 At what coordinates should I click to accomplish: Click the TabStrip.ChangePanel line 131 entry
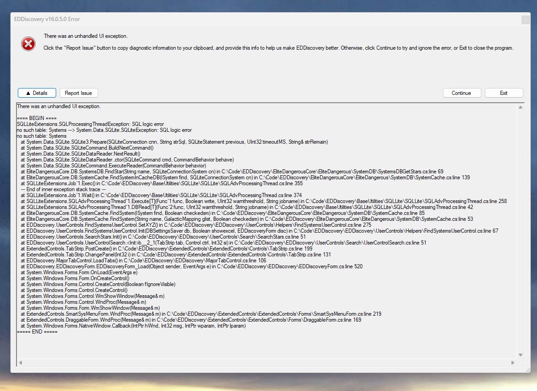[176, 255]
